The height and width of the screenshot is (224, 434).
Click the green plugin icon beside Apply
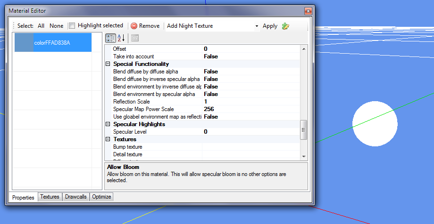pyautogui.click(x=285, y=26)
